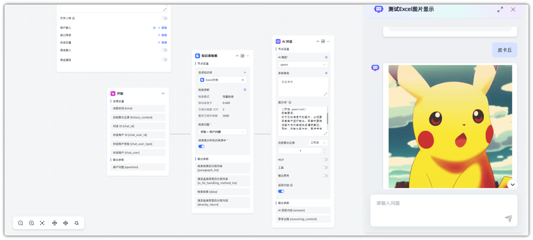This screenshot has width=533, height=240.
Task: Collapse all nodes in canvas toolbar
Action: (x=55, y=223)
